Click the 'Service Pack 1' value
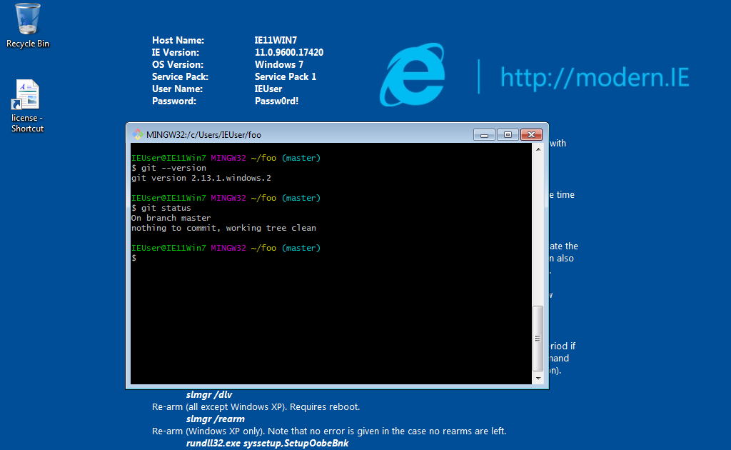Screen dimensions: 731x450 (286, 77)
